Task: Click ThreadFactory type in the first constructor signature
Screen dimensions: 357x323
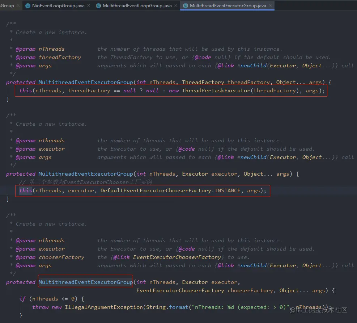Action: tap(203, 82)
